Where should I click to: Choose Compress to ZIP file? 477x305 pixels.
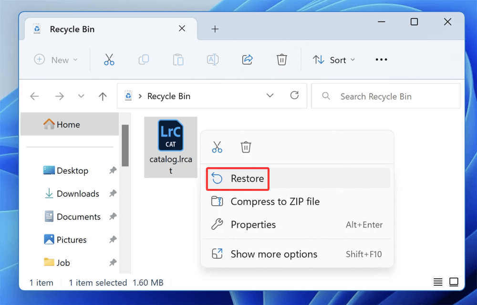276,201
